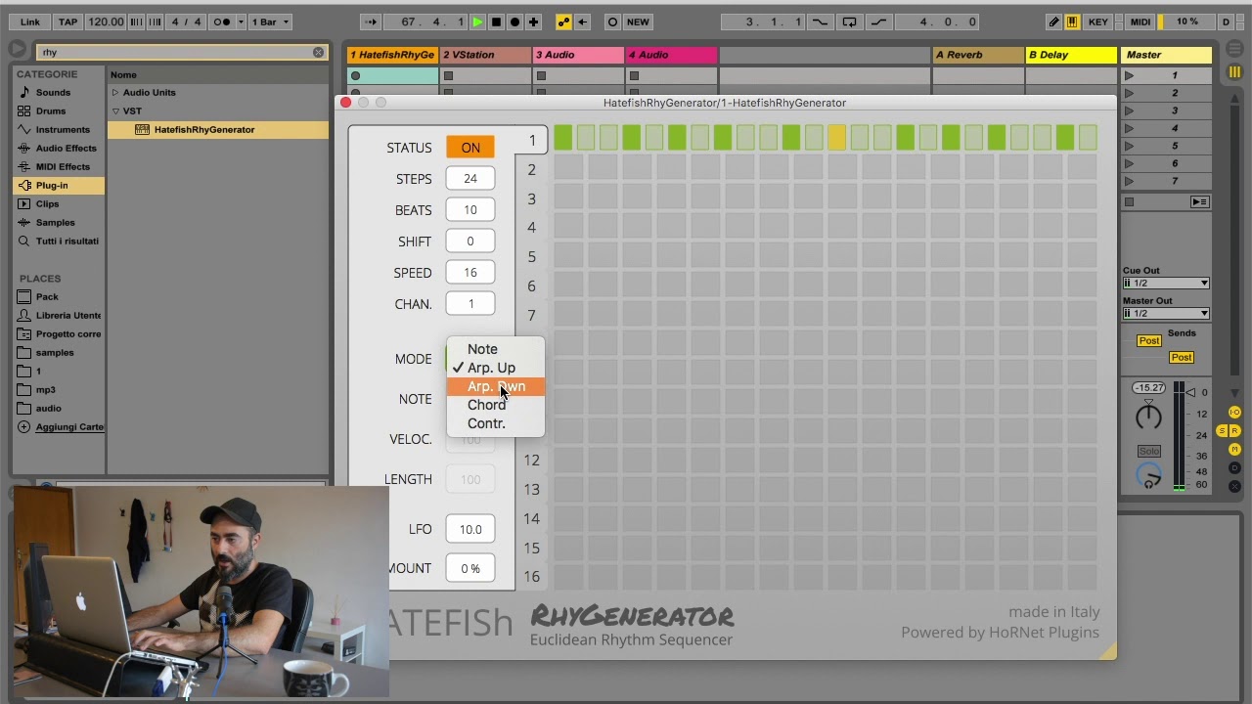1252x704 pixels.
Task: Show the I-O section selector
Action: [x=1234, y=413]
